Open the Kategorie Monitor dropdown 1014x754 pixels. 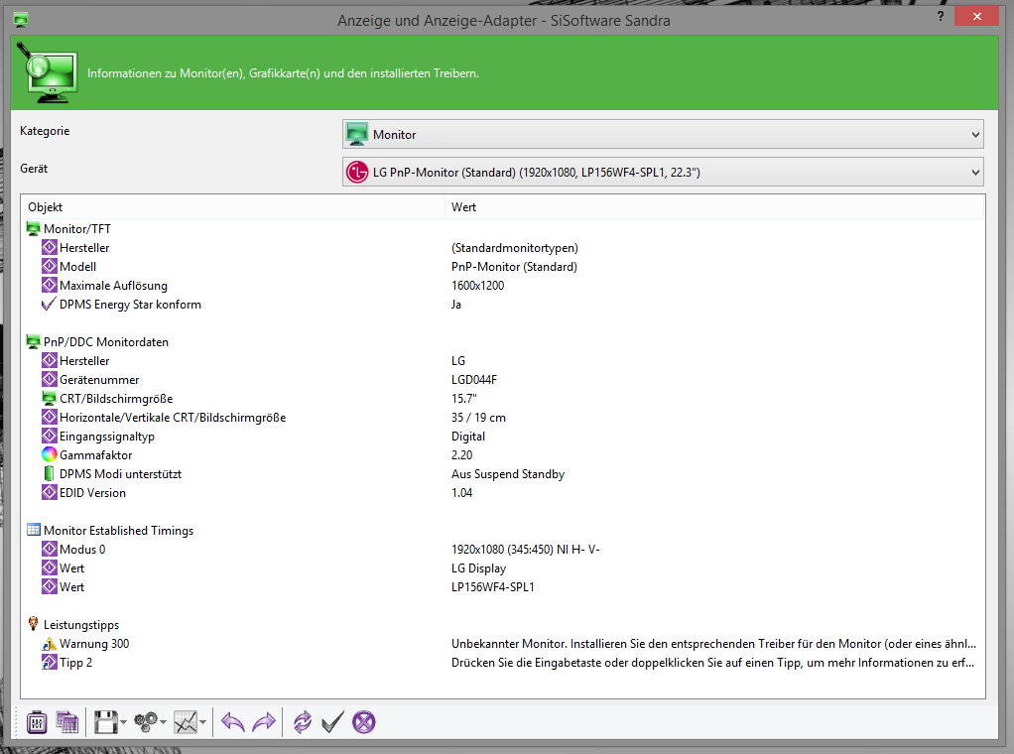pos(663,135)
